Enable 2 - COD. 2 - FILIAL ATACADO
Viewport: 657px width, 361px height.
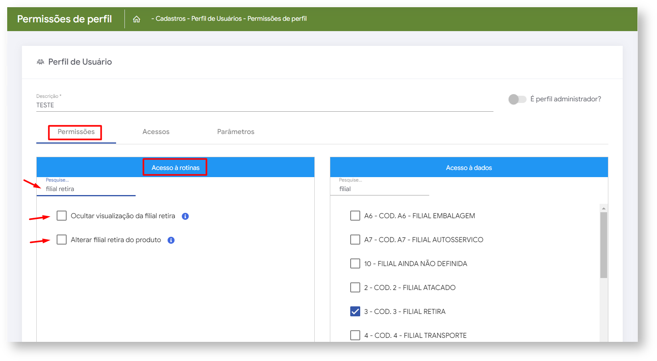pos(355,288)
